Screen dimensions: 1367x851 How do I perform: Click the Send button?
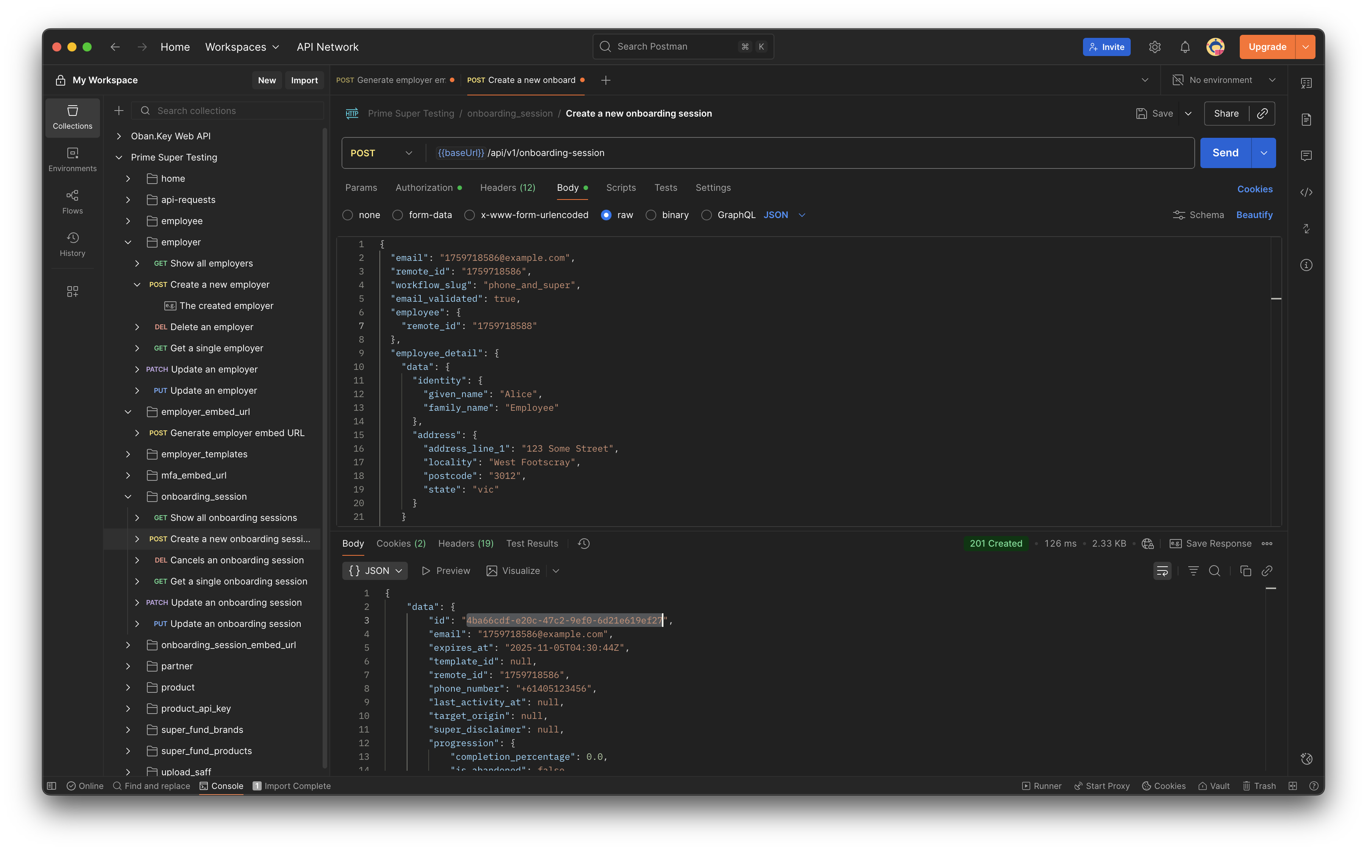[x=1225, y=153]
